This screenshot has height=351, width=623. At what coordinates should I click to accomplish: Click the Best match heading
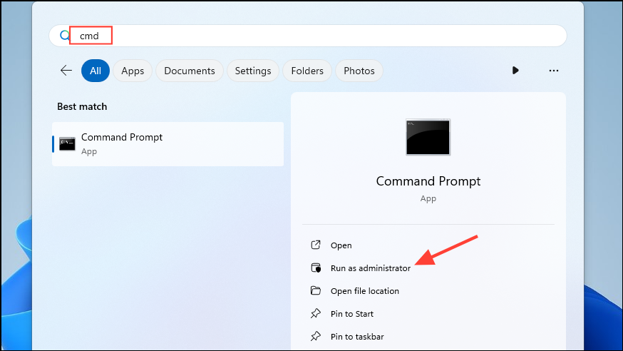pos(82,106)
